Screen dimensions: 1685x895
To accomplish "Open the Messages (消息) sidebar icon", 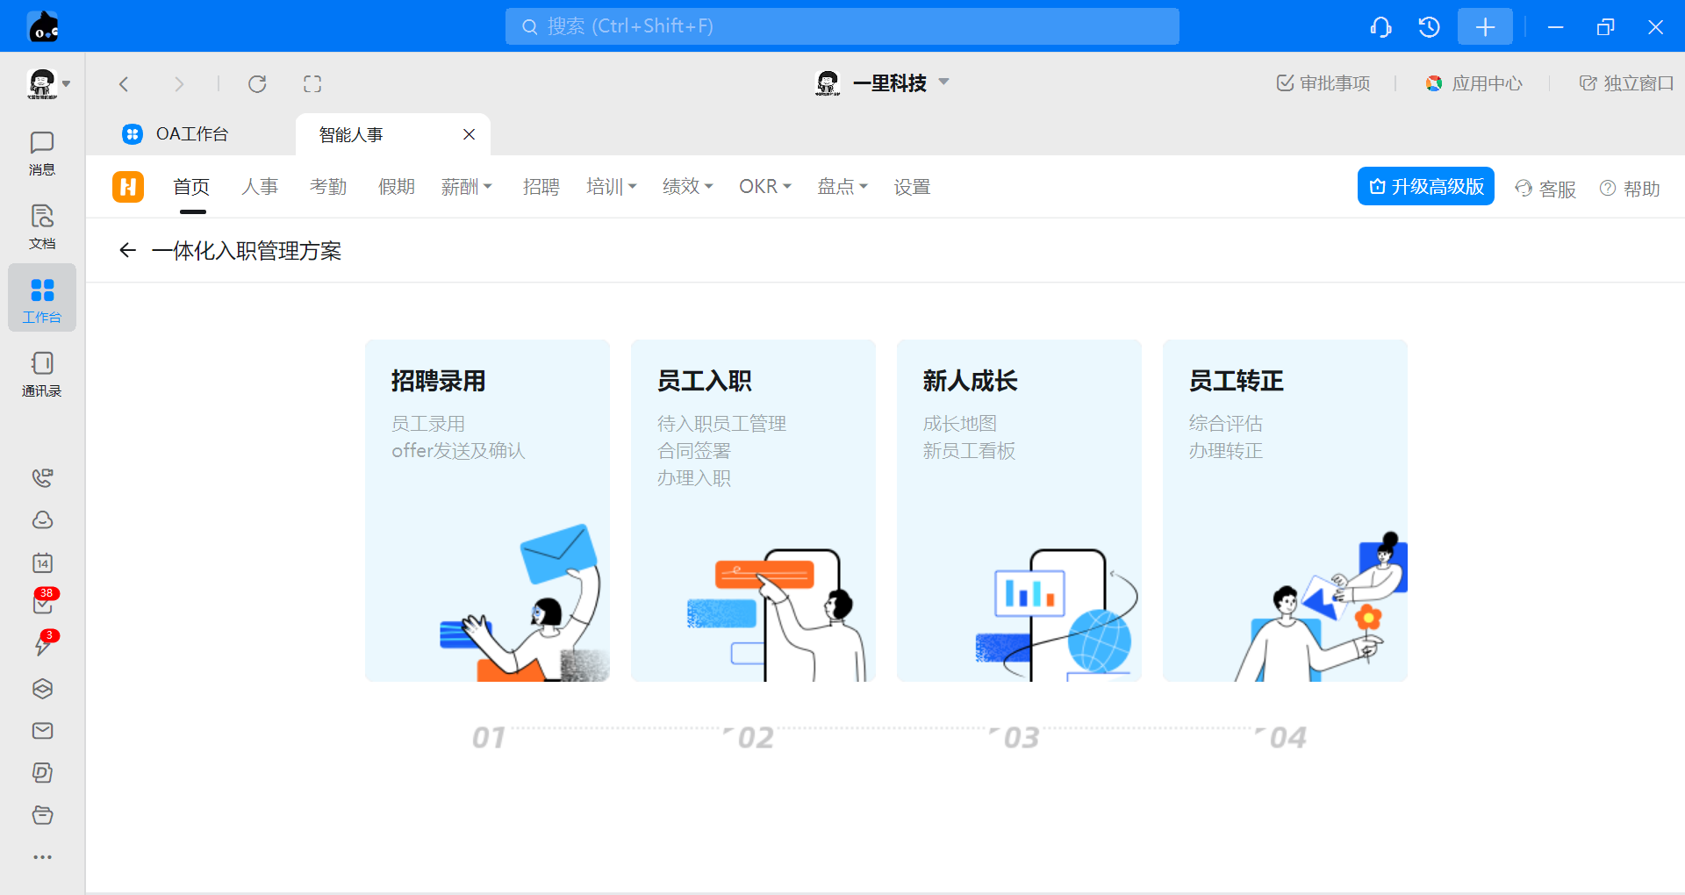I will click(41, 153).
